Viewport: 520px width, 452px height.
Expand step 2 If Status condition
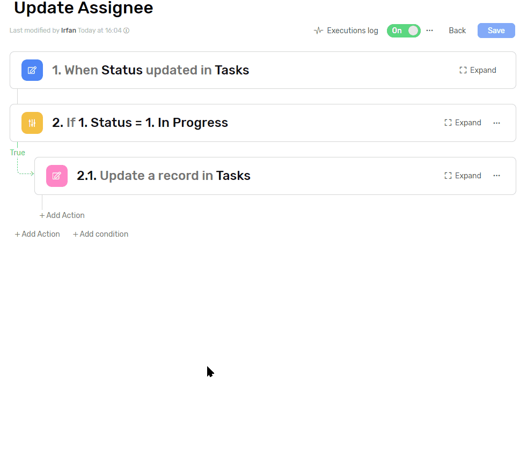[x=463, y=123]
